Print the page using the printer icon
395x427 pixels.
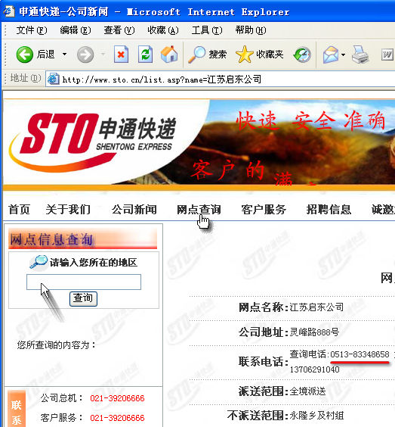[x=360, y=55]
